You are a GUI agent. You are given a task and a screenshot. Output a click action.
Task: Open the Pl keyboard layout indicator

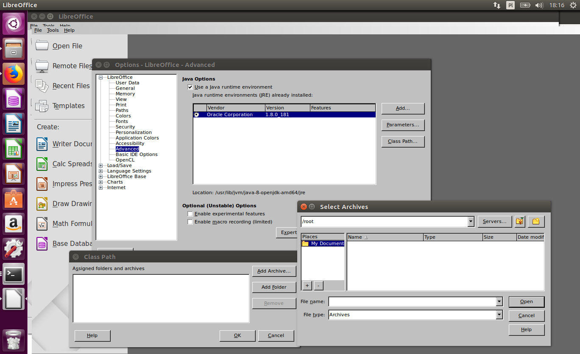pos(510,5)
